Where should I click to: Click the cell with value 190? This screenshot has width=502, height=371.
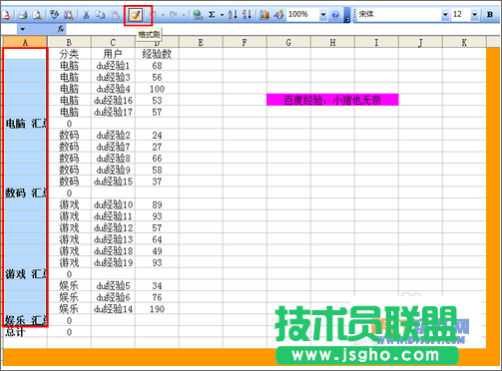coord(157,309)
